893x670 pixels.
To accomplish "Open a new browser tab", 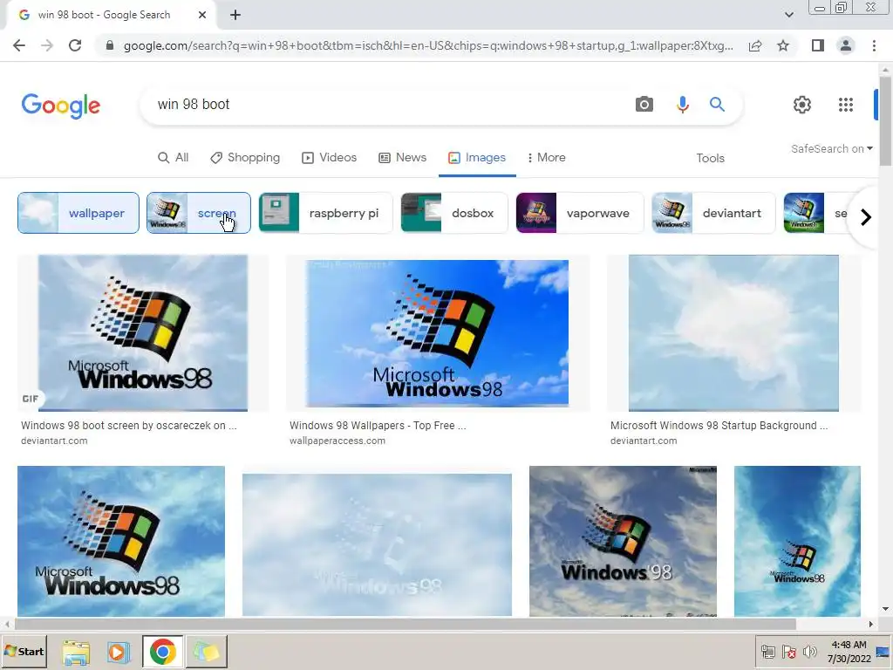I will (235, 16).
